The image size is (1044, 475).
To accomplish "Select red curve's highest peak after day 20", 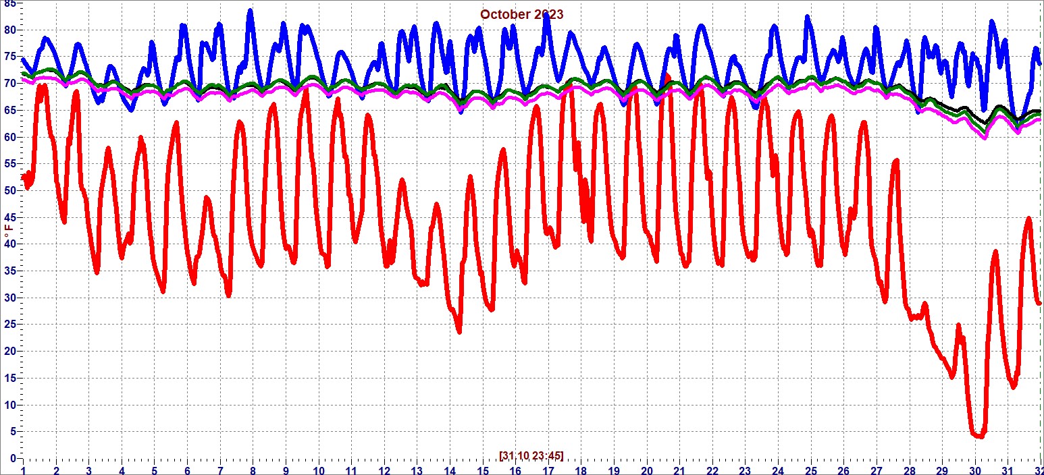I will coord(667,77).
